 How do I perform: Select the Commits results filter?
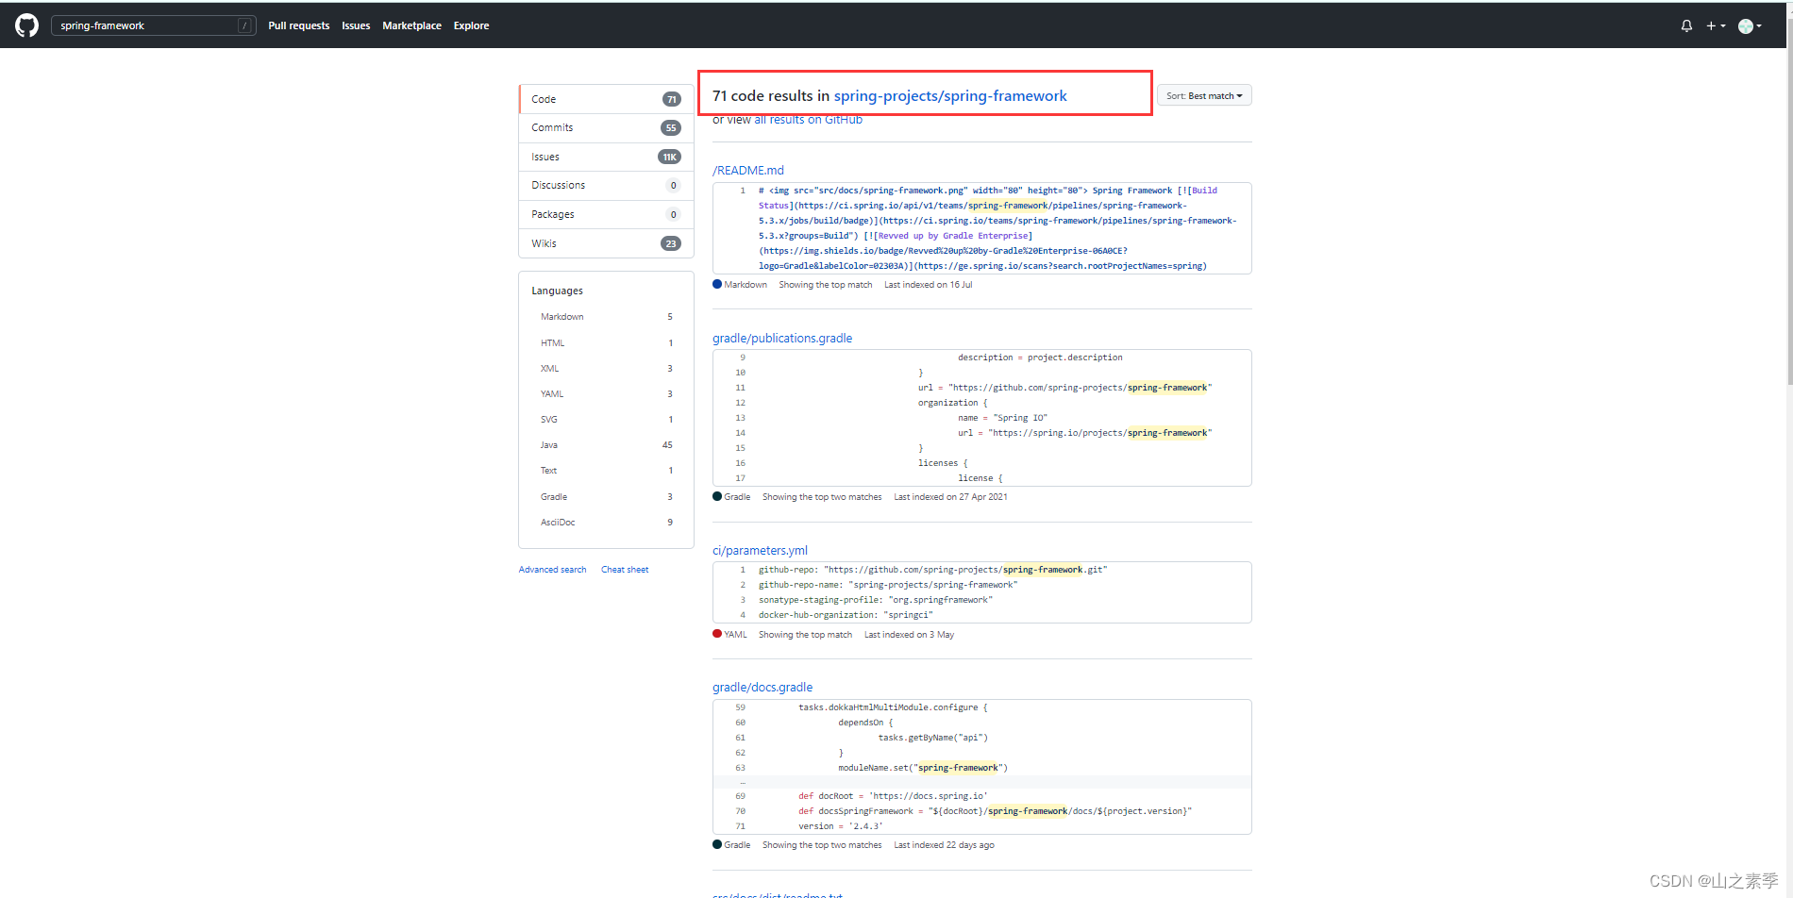(606, 128)
